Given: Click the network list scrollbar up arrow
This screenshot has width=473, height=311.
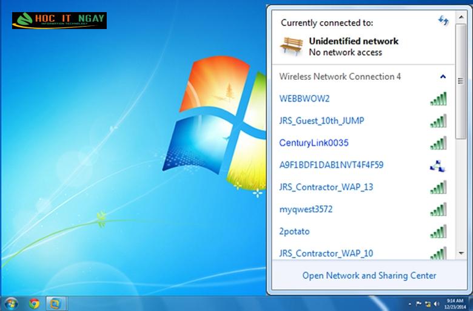Looking at the screenshot, I should [461, 17].
